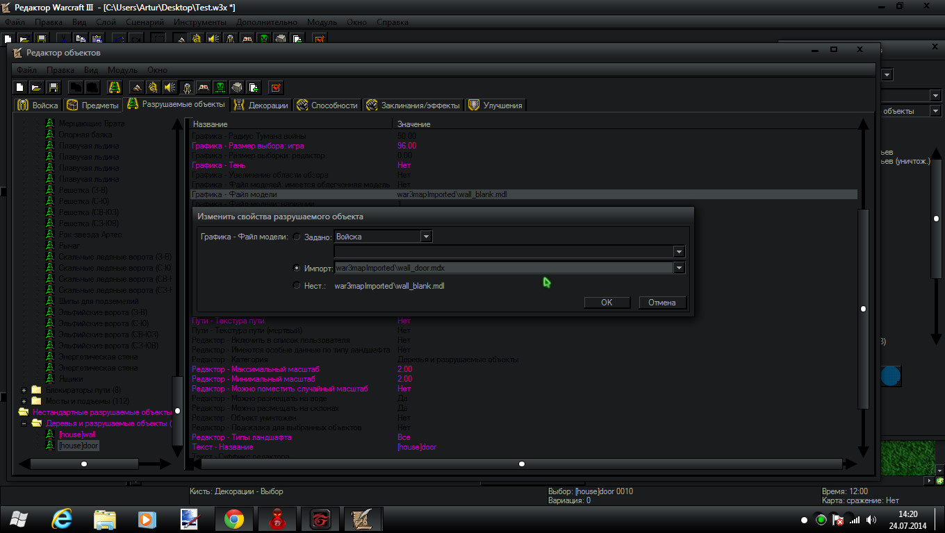Image resolution: width=945 pixels, height=533 pixels.
Task: Select the 'Нест.' radio option
Action: (297, 285)
